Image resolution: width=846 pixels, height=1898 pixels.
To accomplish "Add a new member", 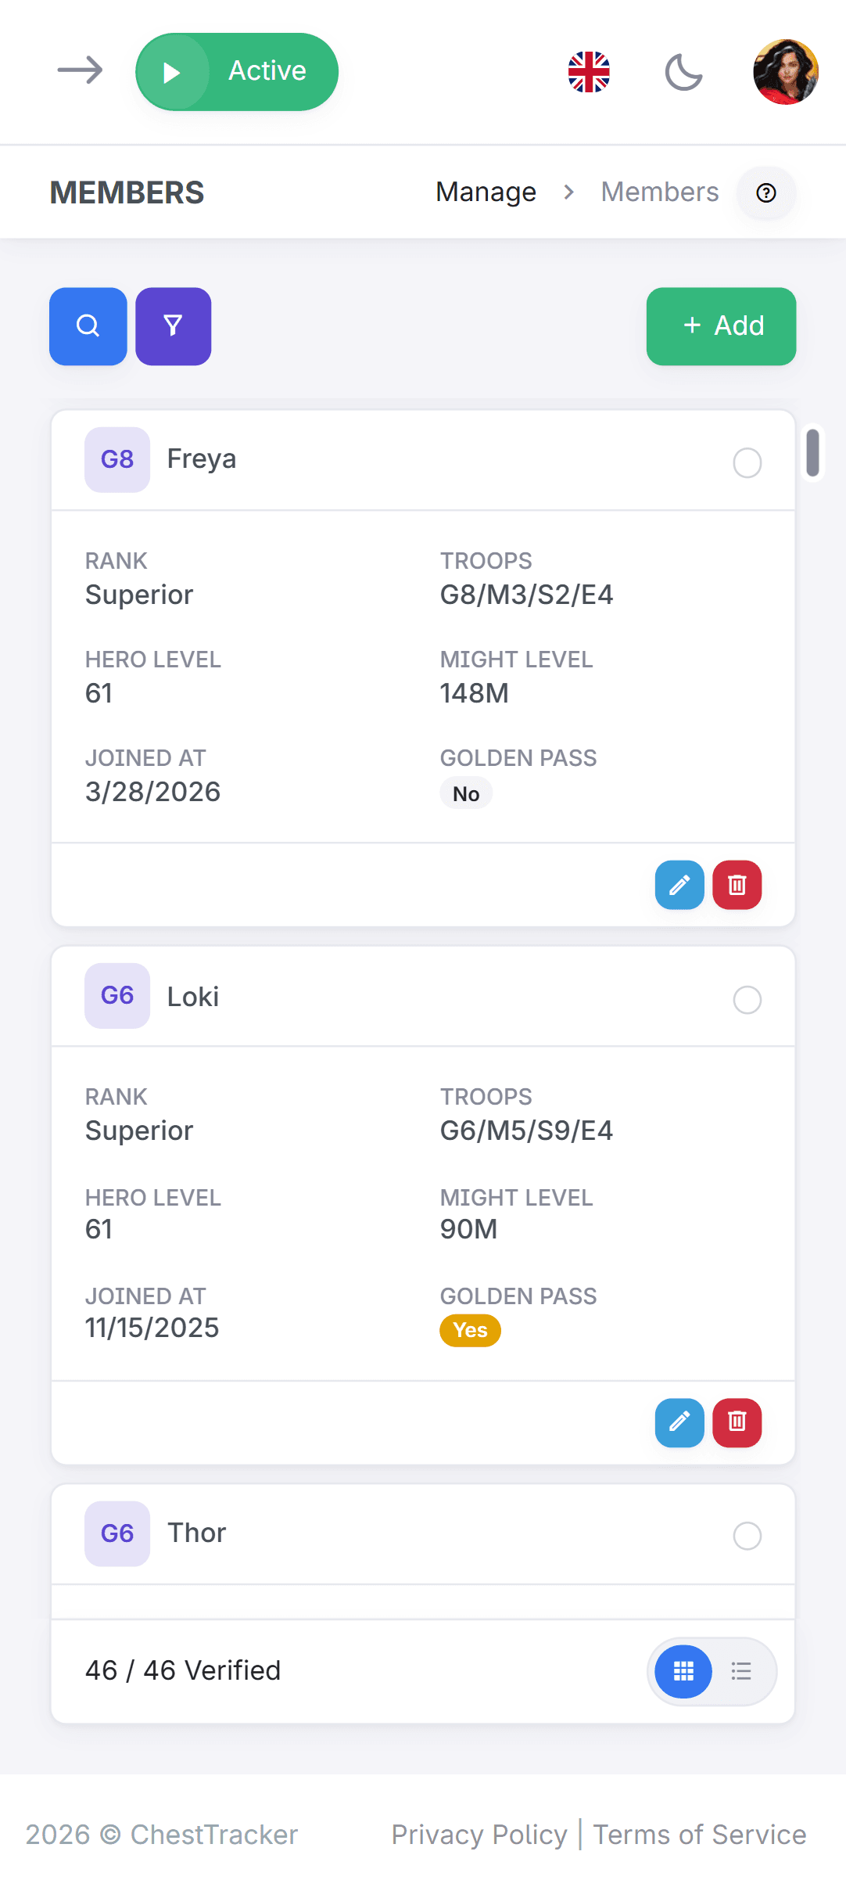I will pos(721,326).
